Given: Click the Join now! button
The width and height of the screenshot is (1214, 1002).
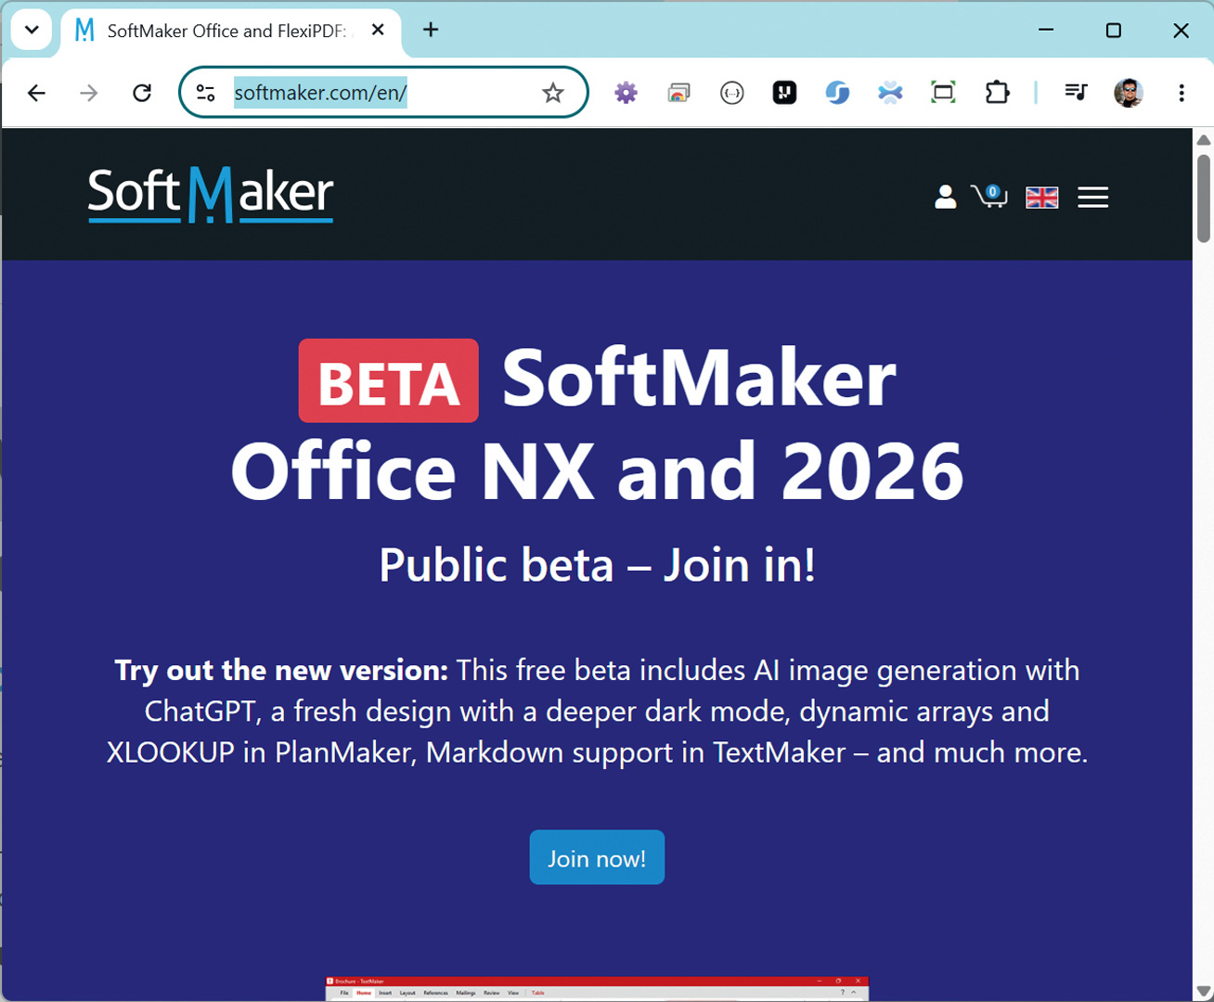Looking at the screenshot, I should [597, 857].
